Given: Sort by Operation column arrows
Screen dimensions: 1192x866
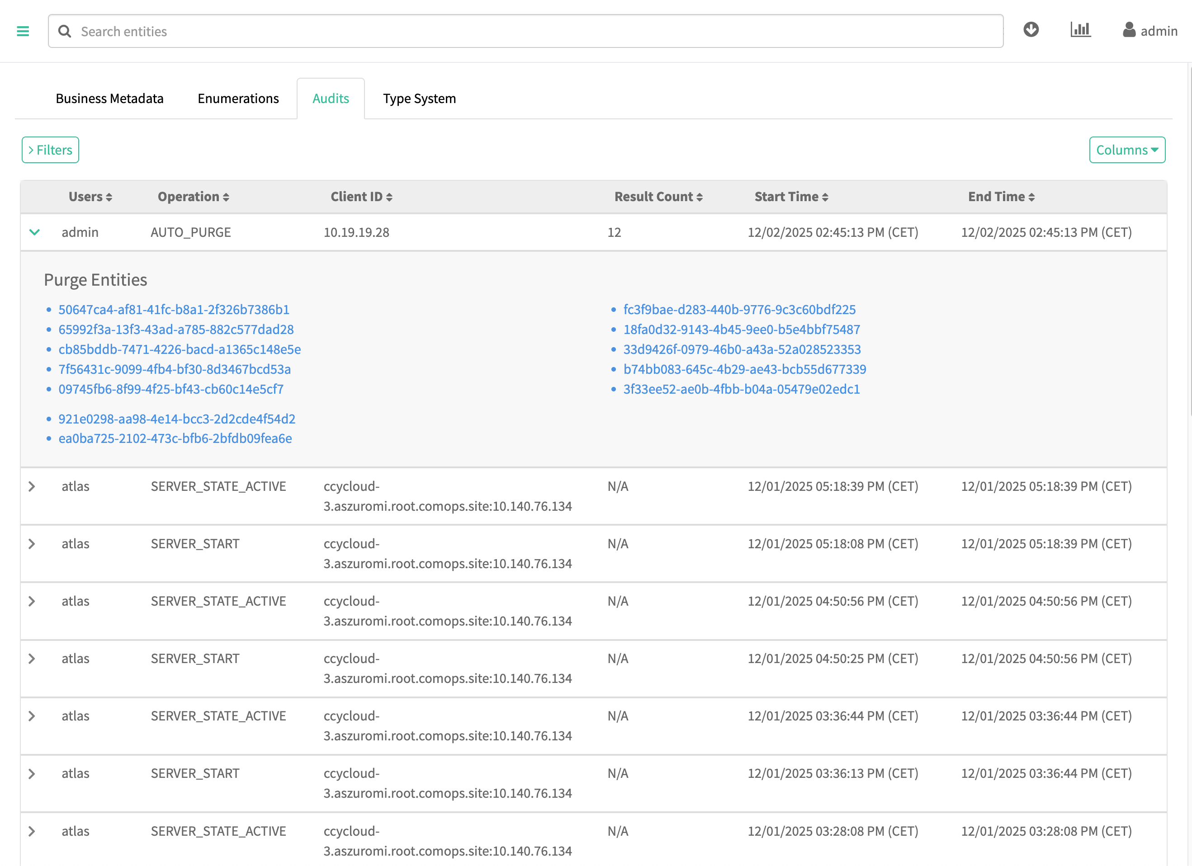Looking at the screenshot, I should click(x=226, y=197).
